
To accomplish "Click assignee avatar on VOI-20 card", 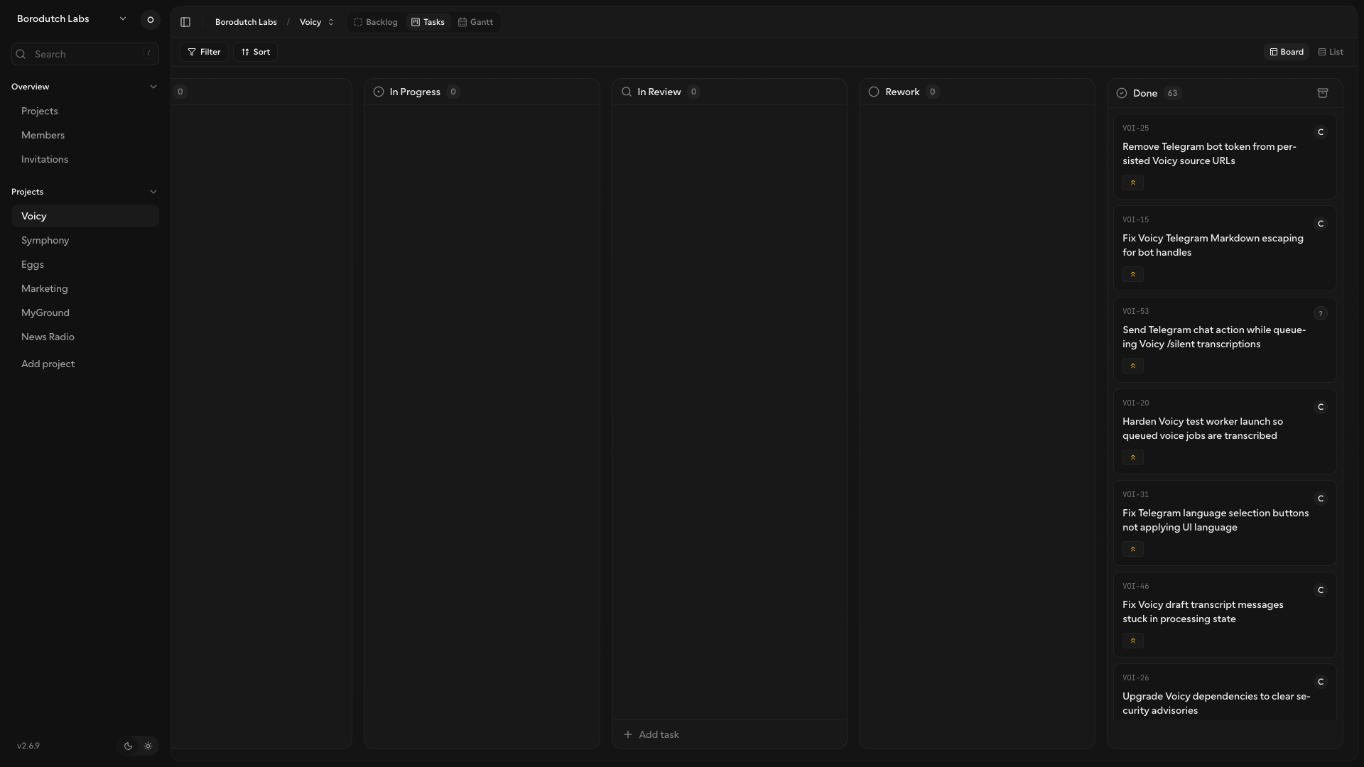I will [1321, 407].
